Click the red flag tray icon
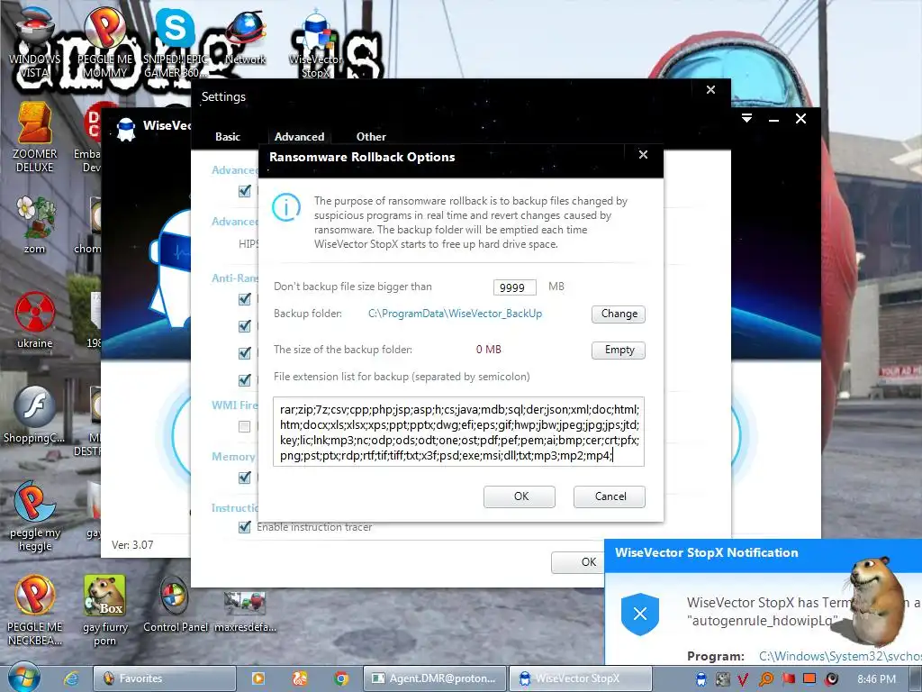 pos(788,679)
